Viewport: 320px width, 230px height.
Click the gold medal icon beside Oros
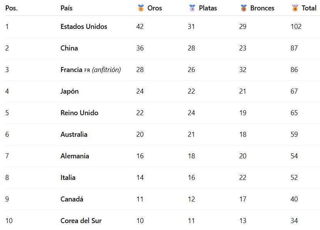(x=141, y=8)
